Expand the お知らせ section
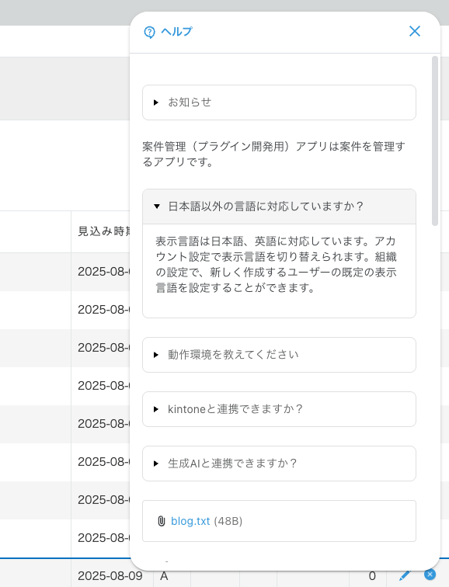The height and width of the screenshot is (587, 449). pos(279,102)
